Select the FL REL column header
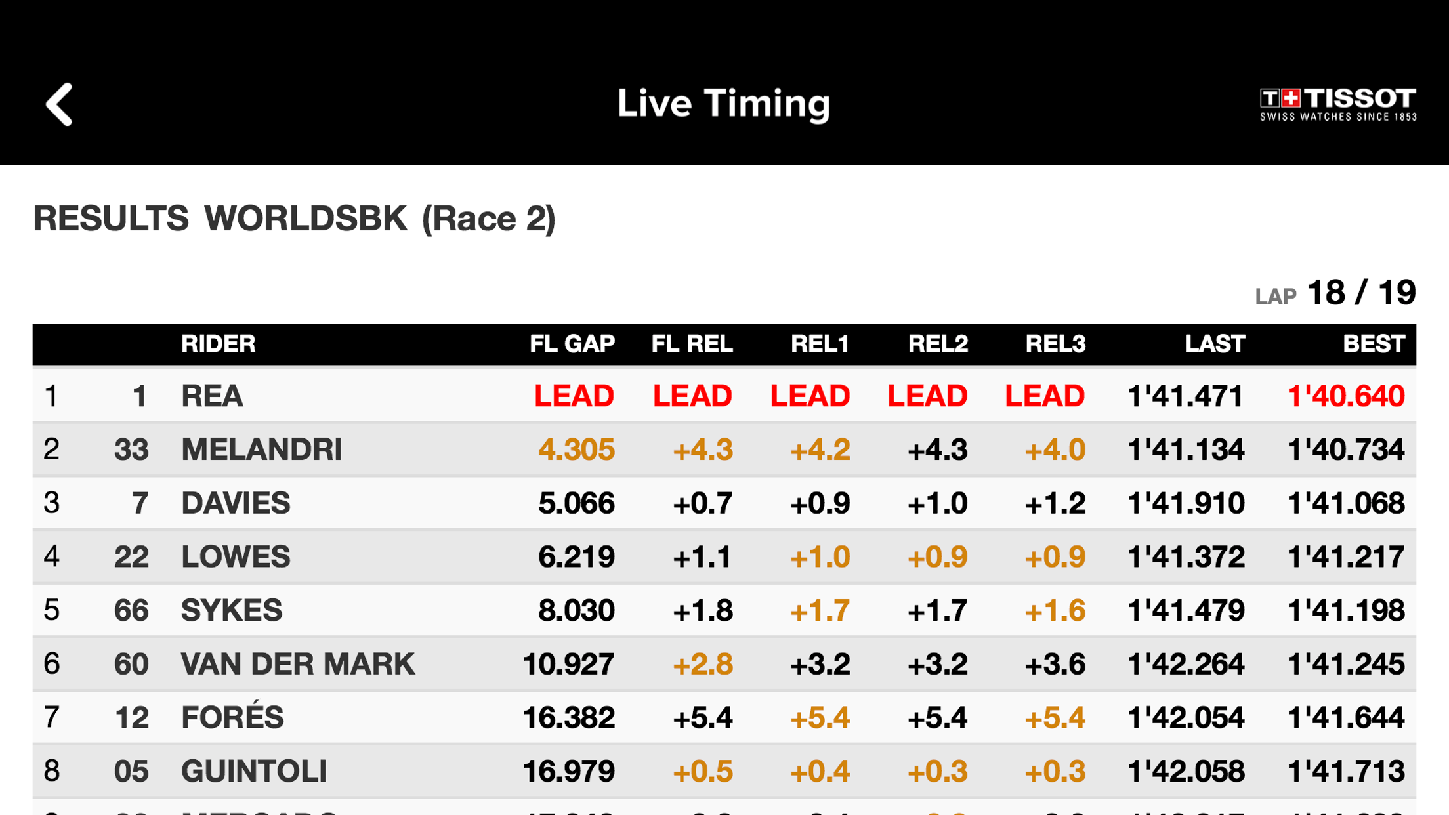 coord(692,344)
